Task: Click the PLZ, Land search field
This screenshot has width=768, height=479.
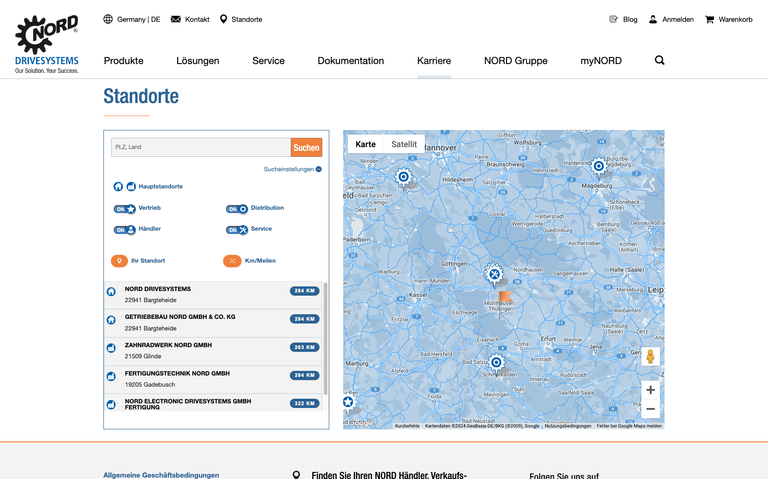Action: (201, 147)
